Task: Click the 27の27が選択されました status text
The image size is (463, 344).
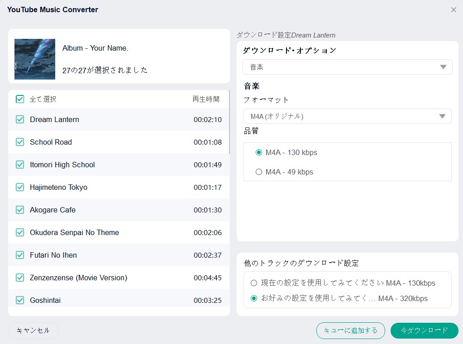Action: tap(105, 70)
